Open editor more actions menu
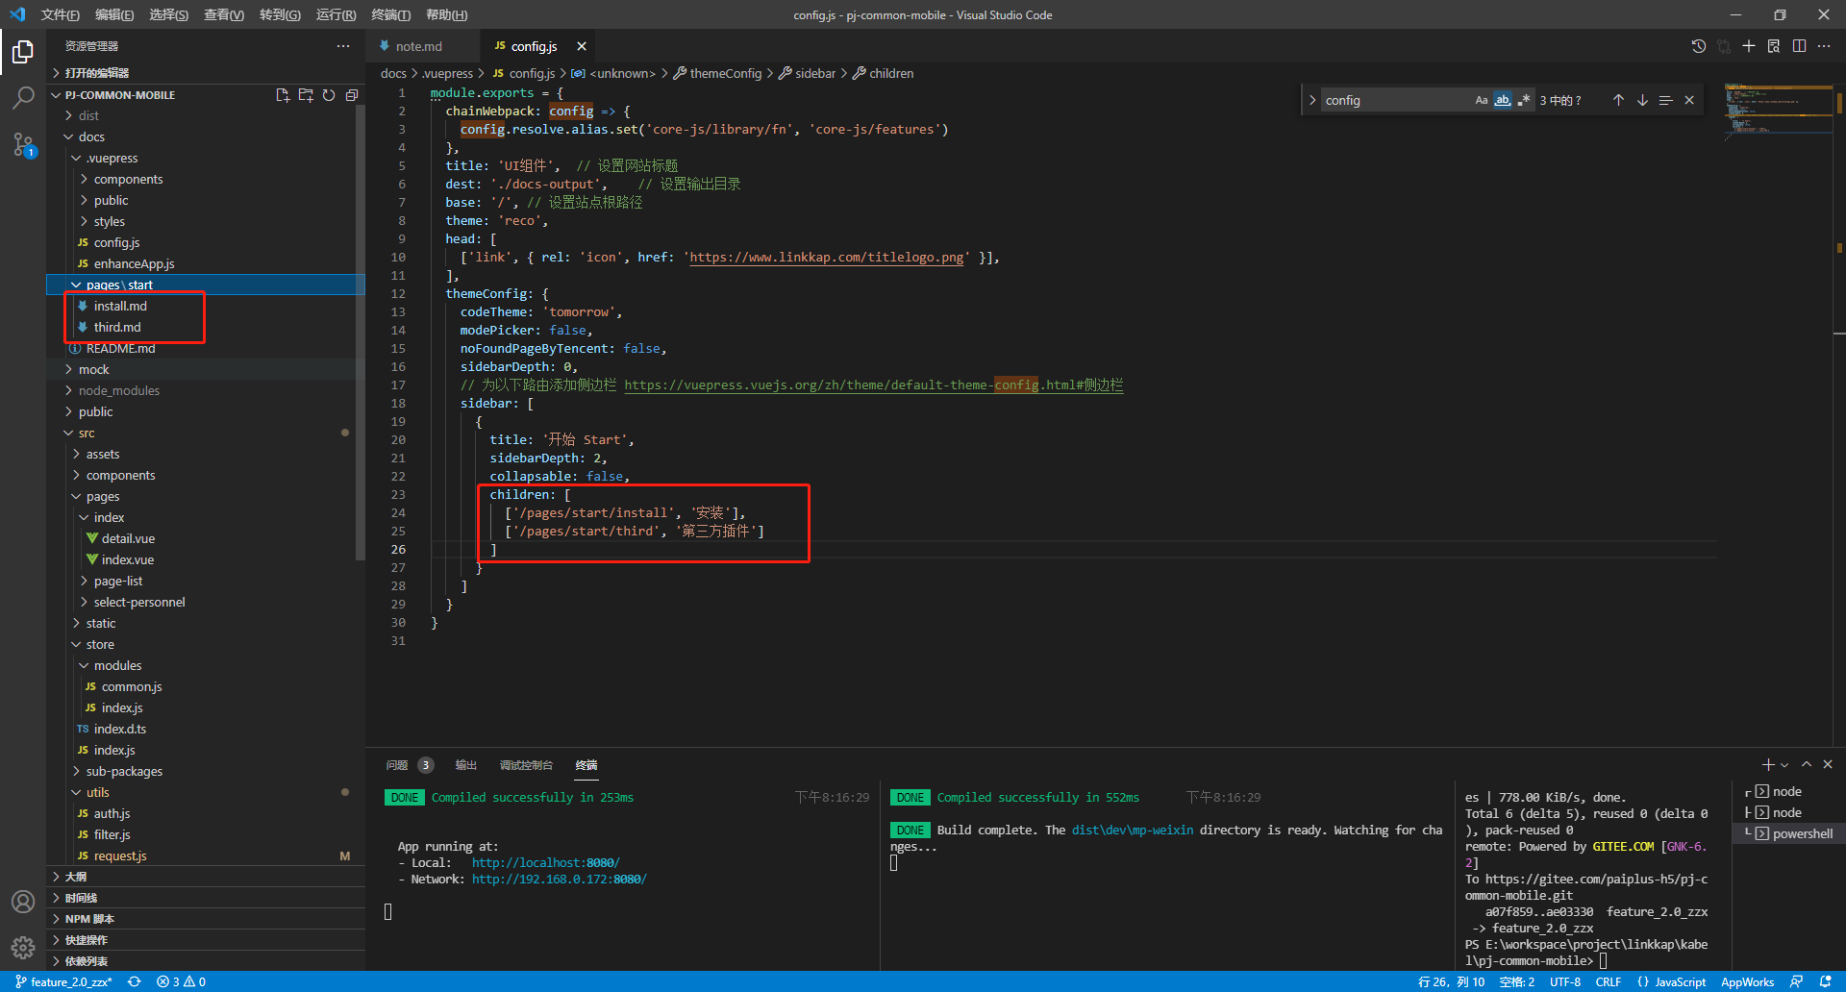 point(1824,46)
